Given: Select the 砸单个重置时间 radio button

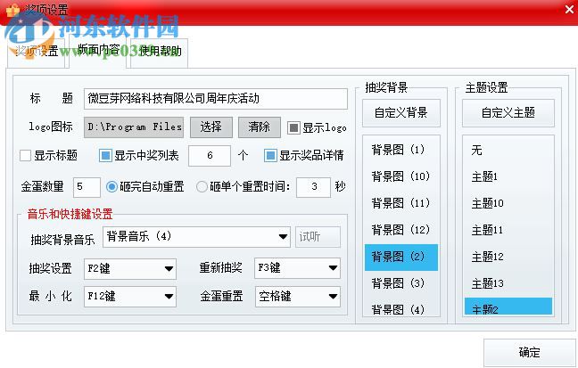Looking at the screenshot, I should (x=202, y=187).
